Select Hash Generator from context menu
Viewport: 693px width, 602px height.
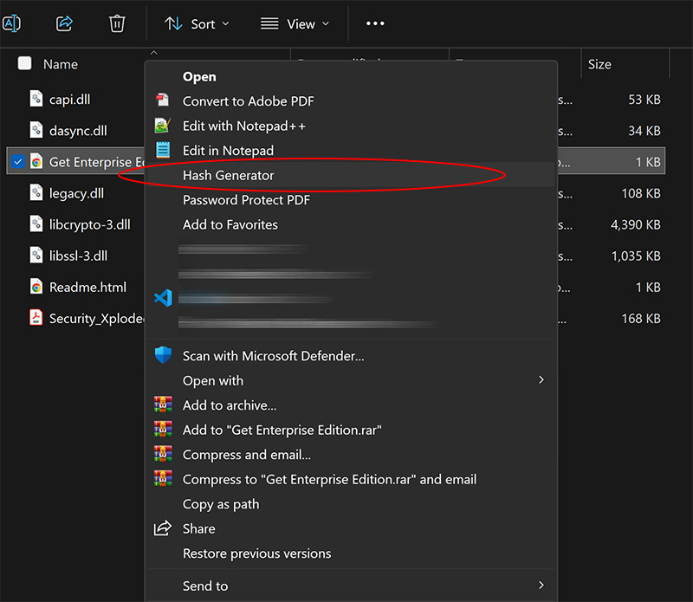pyautogui.click(x=228, y=175)
